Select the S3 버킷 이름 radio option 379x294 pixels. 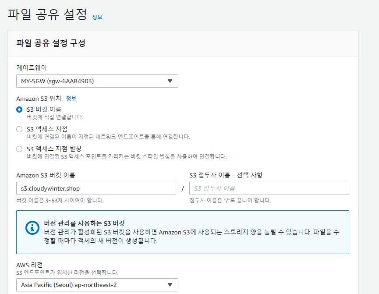pyautogui.click(x=19, y=110)
